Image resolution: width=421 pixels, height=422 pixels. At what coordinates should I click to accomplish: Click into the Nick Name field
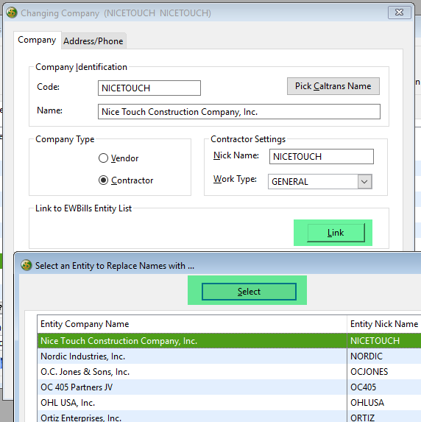coord(322,156)
